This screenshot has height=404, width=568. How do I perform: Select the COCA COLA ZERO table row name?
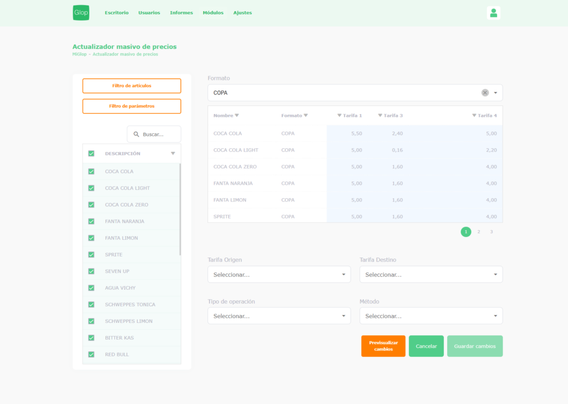[x=235, y=166]
